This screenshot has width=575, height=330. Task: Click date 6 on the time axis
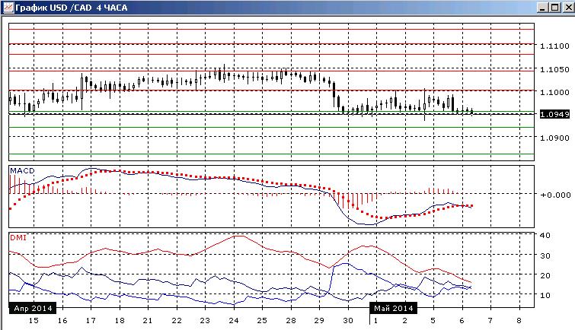click(x=462, y=321)
